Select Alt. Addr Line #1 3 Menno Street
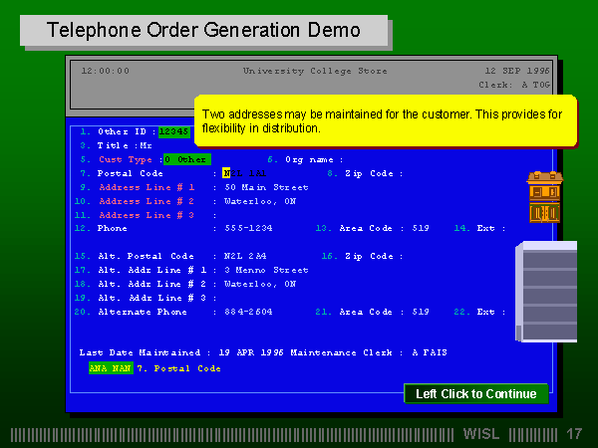This screenshot has width=598, height=448. 266,270
